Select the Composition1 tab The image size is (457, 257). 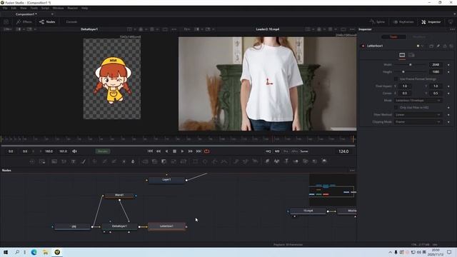click(x=26, y=14)
